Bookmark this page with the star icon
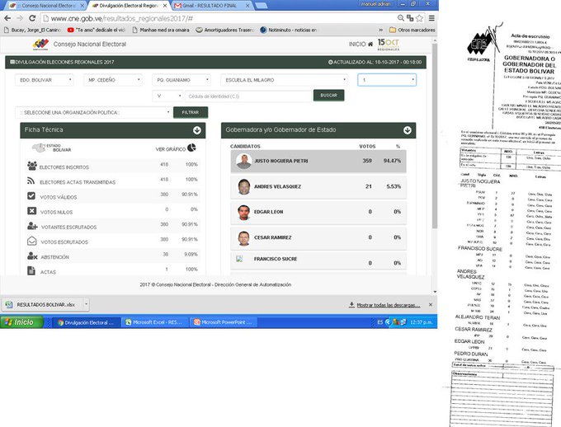The width and height of the screenshot is (561, 427). point(420,18)
